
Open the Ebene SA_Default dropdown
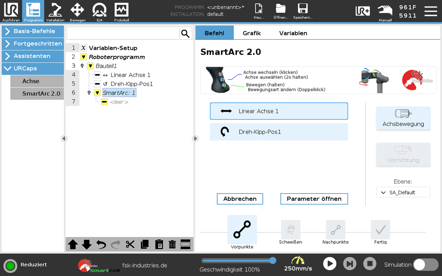pos(403,192)
